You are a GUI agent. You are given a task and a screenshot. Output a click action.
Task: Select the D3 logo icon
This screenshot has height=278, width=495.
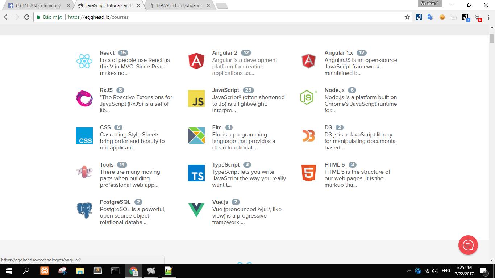coord(308,136)
